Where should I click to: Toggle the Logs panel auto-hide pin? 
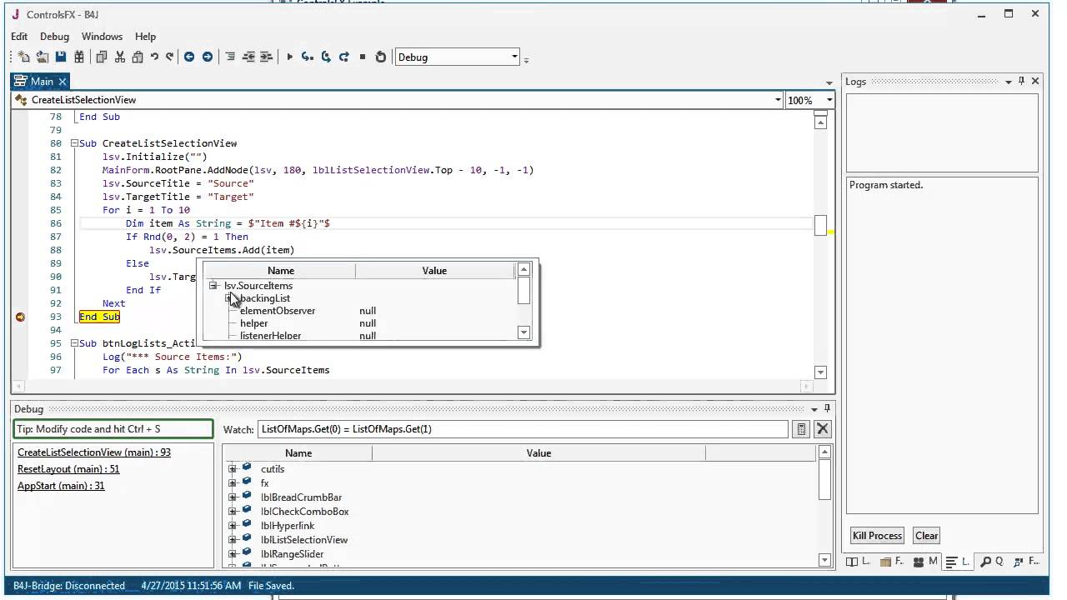coord(1022,81)
